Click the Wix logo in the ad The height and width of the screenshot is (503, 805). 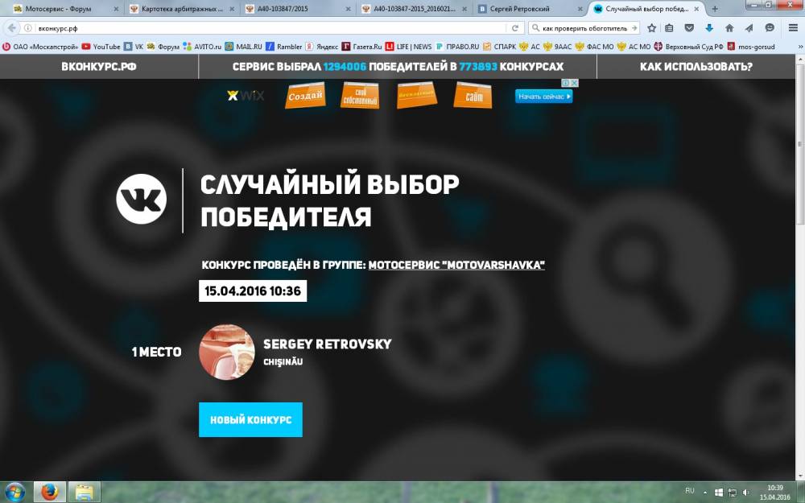point(246,96)
